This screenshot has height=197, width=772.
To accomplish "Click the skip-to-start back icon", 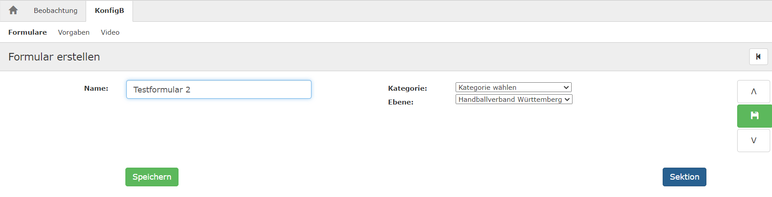I will pos(758,56).
